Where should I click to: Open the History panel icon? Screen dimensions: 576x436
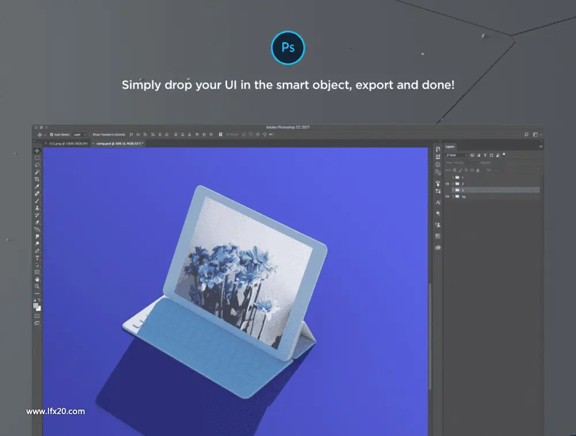point(438,149)
